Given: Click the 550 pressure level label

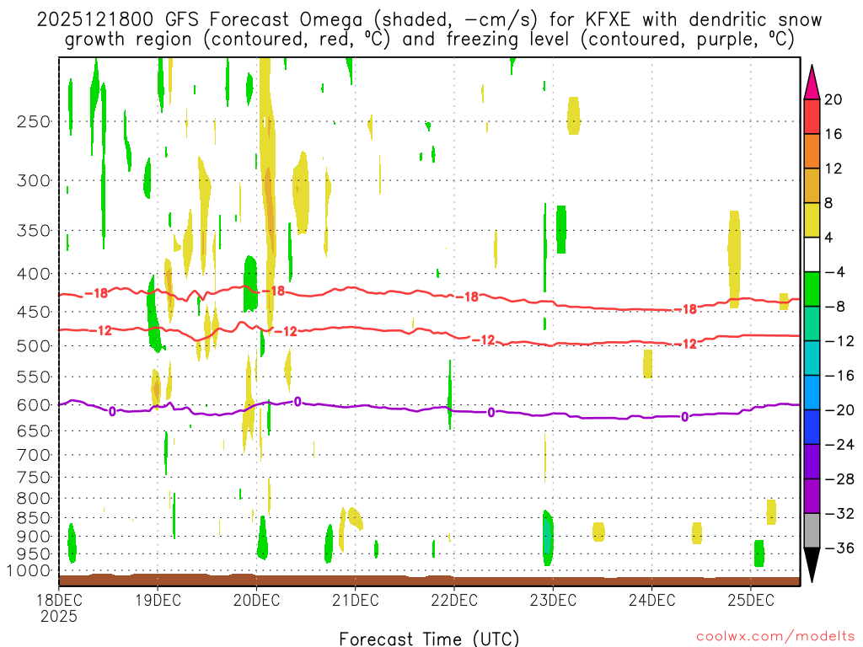Looking at the screenshot, I should (x=34, y=377).
